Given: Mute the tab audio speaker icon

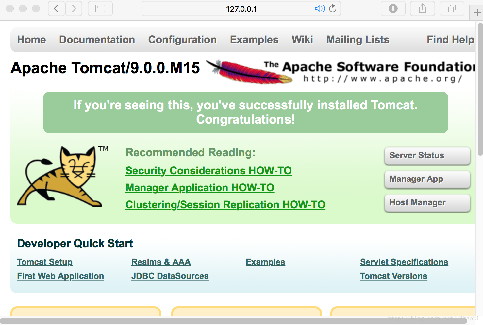Looking at the screenshot, I should tap(320, 9).
